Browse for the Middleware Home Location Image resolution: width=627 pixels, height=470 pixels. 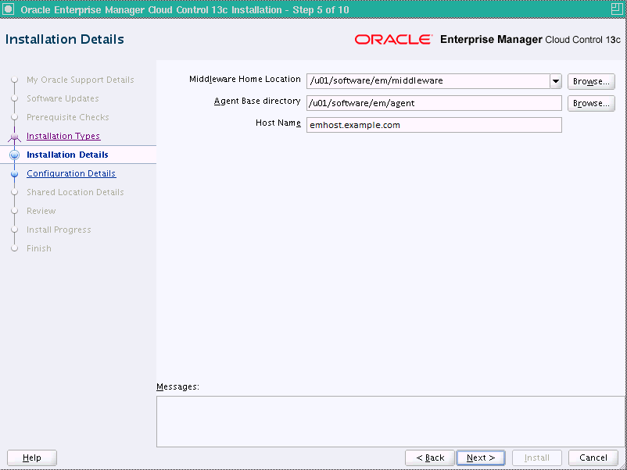[591, 81]
